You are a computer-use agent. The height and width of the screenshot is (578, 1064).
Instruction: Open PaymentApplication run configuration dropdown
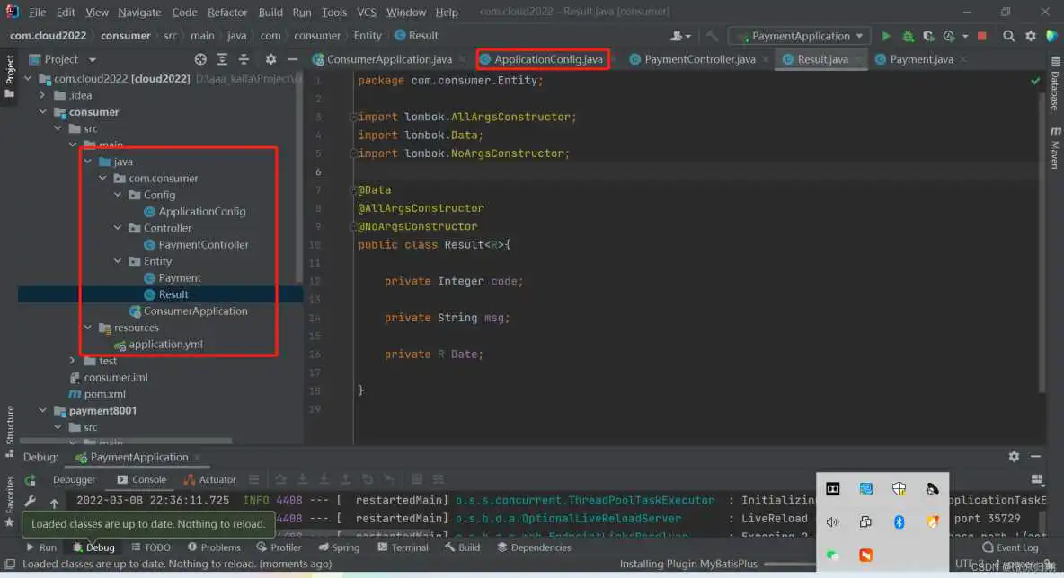tap(800, 36)
